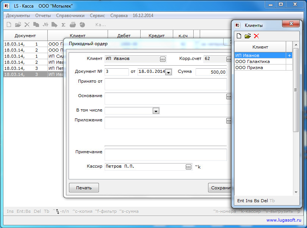The width and height of the screenshot is (307, 228).
Task: Toggle the plus mark in ИП Иванов row
Action: pos(289,55)
